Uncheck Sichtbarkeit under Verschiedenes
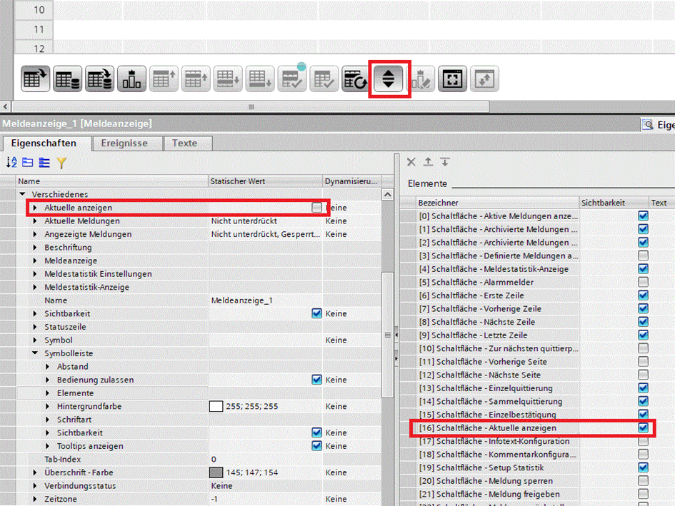The image size is (675, 506). [x=317, y=313]
